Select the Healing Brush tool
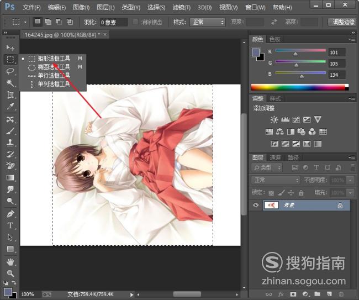This screenshot has width=359, height=300. tap(10, 119)
